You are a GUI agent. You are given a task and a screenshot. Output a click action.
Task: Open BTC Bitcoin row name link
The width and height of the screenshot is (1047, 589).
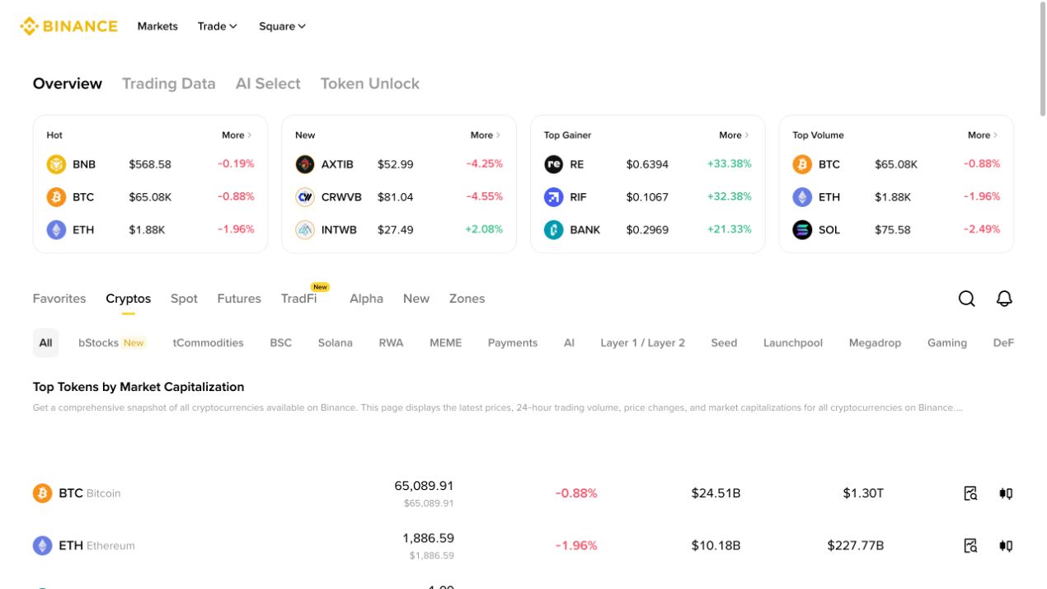pos(90,493)
